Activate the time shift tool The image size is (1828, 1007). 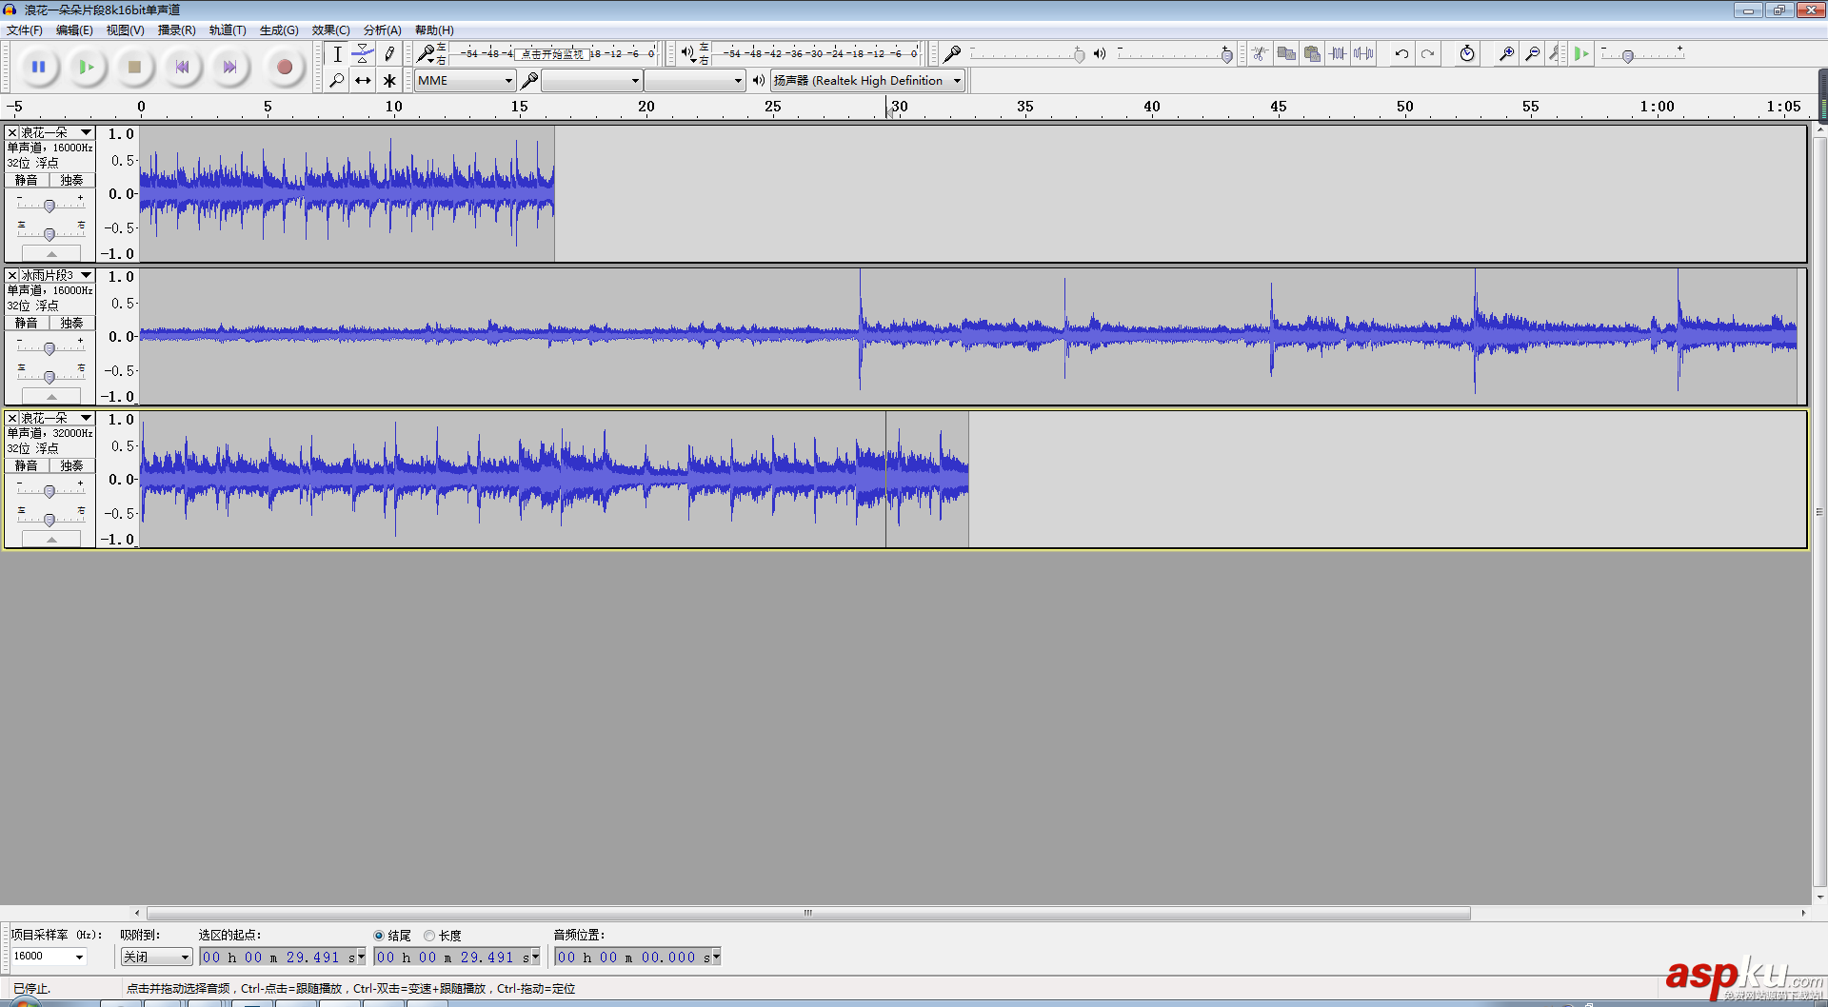[362, 81]
